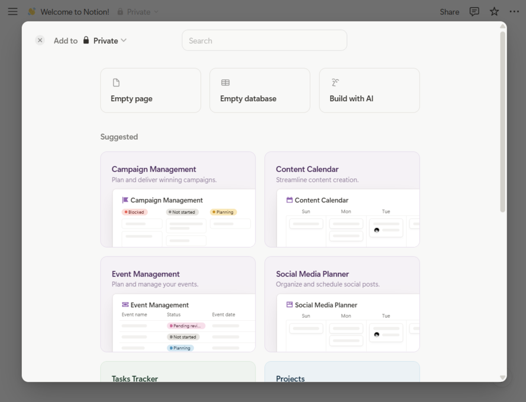Create an Empty database
526x402 pixels.
pos(260,91)
